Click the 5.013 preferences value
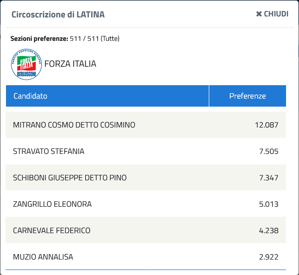This screenshot has width=299, height=275. 269,204
